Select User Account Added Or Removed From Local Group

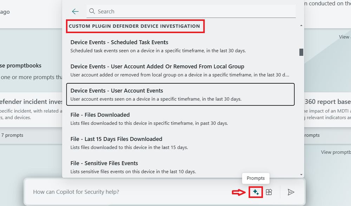coord(180,70)
